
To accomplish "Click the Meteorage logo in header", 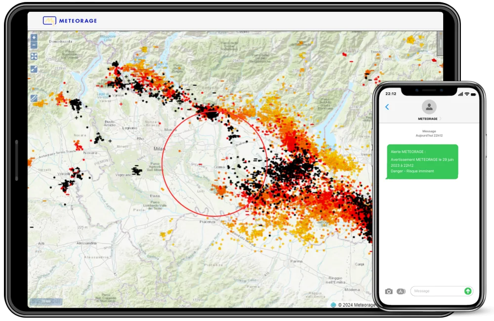I will (70, 21).
